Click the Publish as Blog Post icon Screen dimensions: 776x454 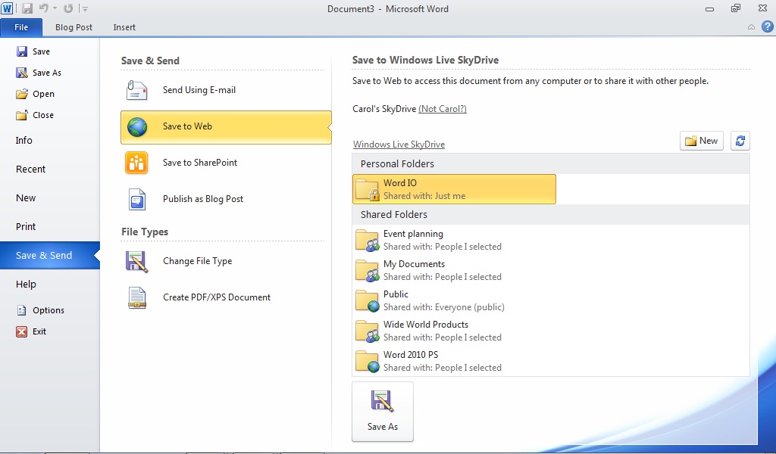[x=137, y=200]
